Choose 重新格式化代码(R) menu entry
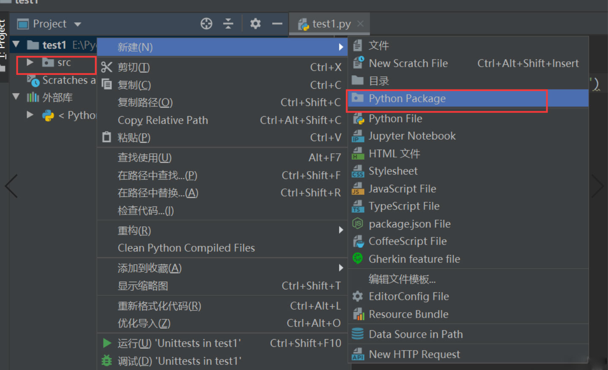 [222, 306]
